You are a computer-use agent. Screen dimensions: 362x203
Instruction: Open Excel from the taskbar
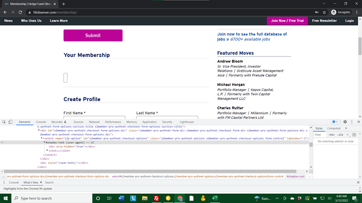pos(215,198)
